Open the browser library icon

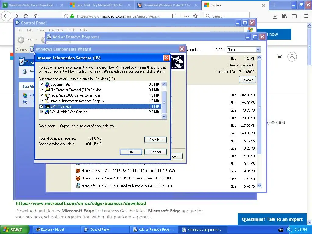pos(285,16)
